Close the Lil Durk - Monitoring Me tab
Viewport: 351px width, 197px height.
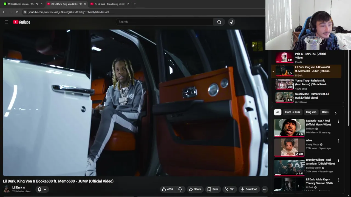(x=128, y=4)
